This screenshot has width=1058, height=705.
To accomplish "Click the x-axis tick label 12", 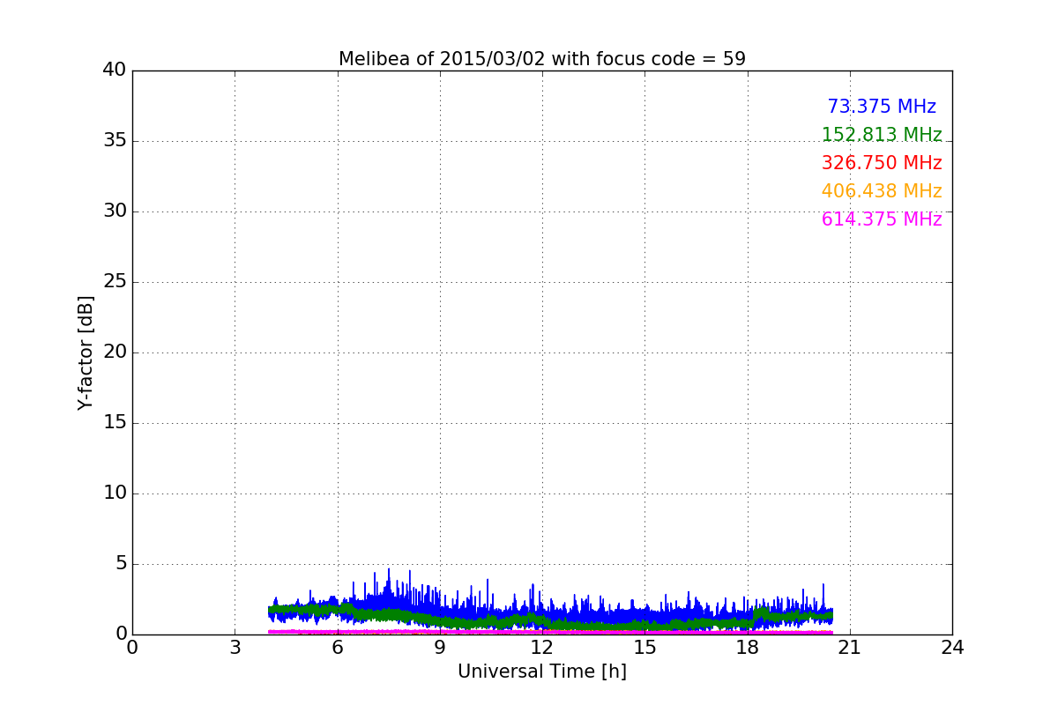I will tap(542, 647).
